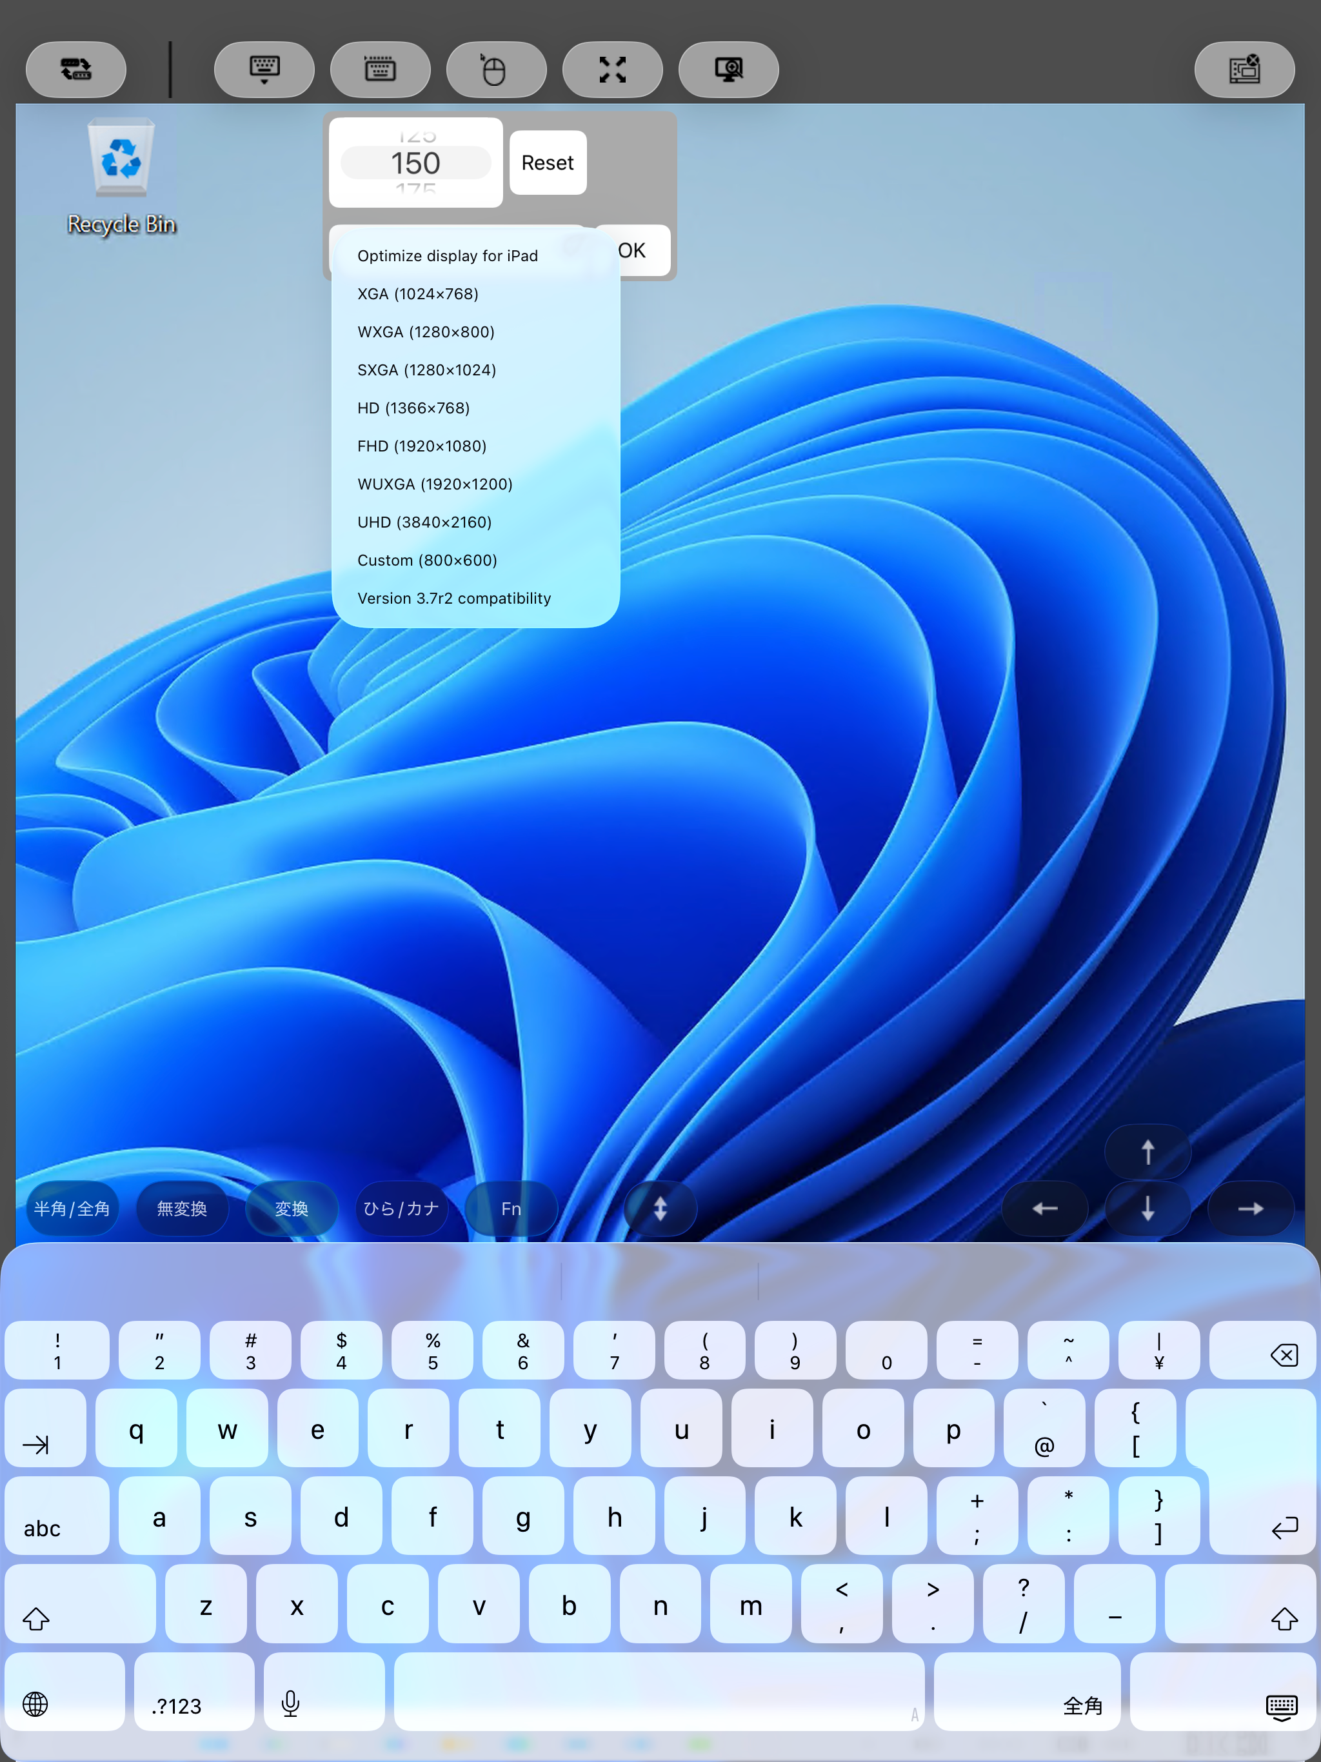Tap the down arrow key button
1321x1762 pixels.
(x=1147, y=1209)
